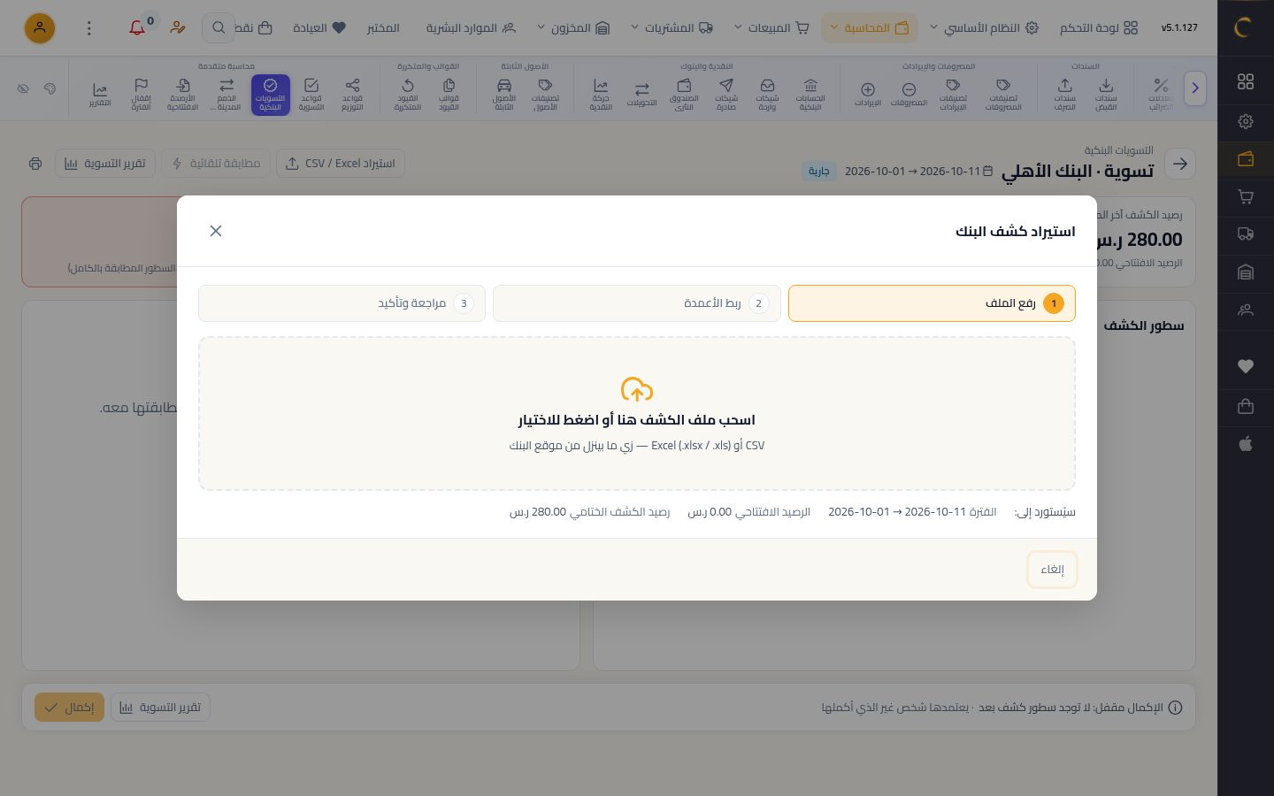Click the مطابقة تلقائية button
This screenshot has height=796, width=1274.
(216, 164)
